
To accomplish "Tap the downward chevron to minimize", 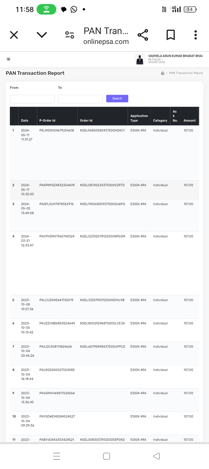I will point(42,35).
